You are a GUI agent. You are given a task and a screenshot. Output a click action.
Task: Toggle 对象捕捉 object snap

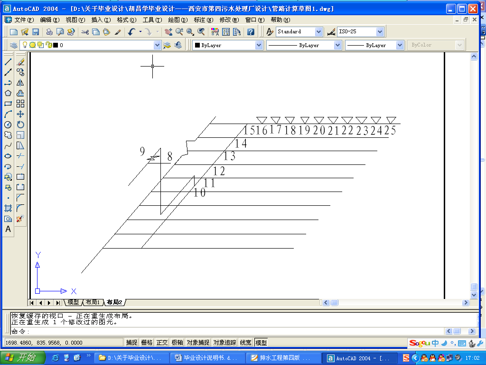point(198,342)
